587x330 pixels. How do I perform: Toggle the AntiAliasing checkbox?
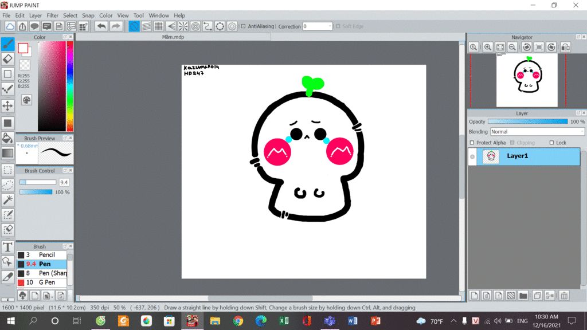(243, 26)
